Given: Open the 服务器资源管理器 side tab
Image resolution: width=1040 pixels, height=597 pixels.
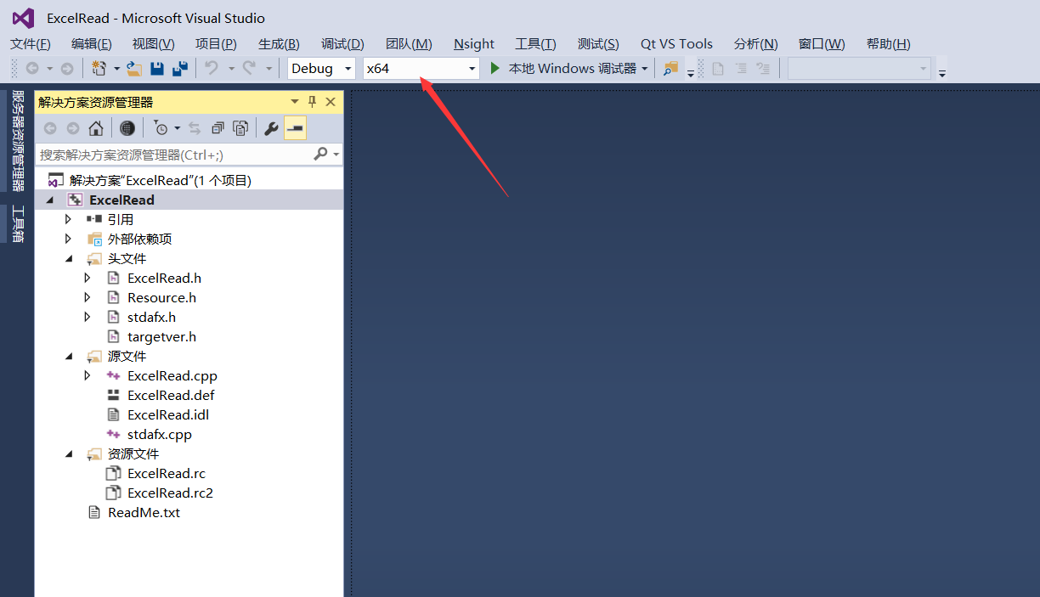Looking at the screenshot, I should click(17, 141).
